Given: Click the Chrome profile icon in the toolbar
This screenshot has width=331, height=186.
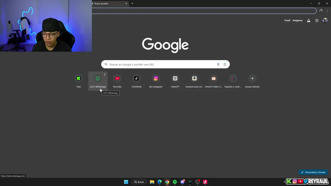Looking at the screenshot, I should pyautogui.click(x=321, y=11).
